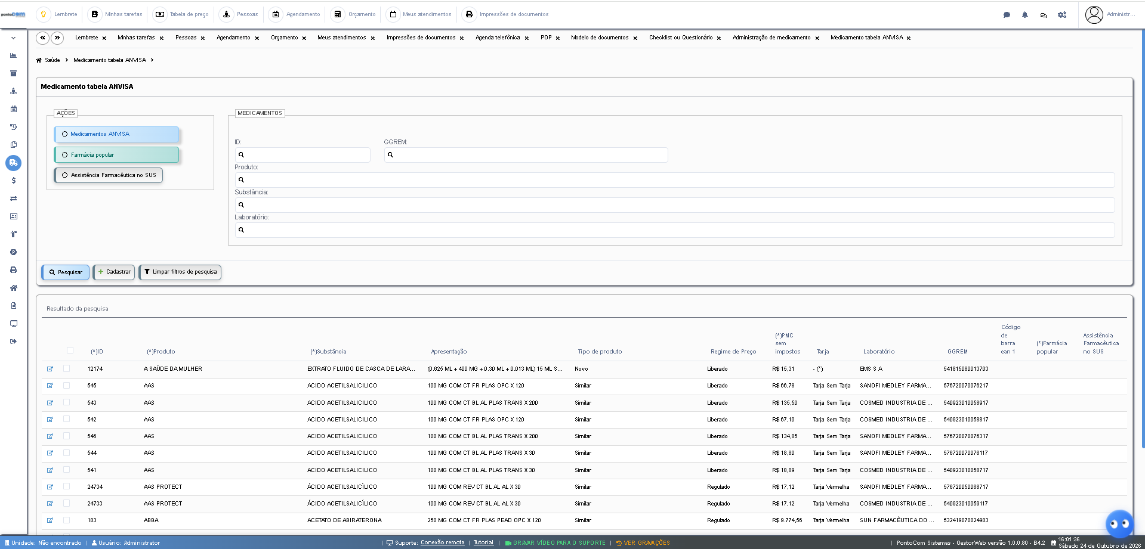The width and height of the screenshot is (1145, 549).
Task: Expand breadcrumb arrow after Medicamento tabela ANVISA
Action: [x=152, y=60]
